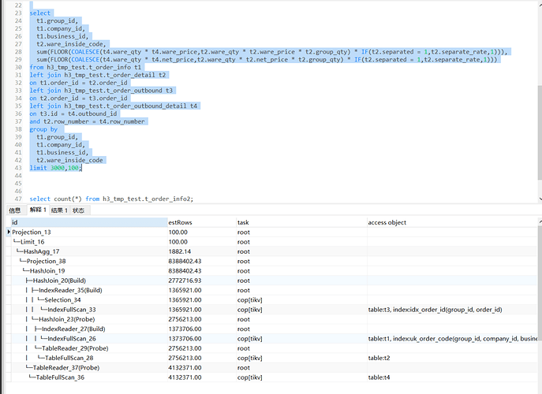The image size is (542, 394).
Task: Select the IndexReader_27(Build) row
Action: 272,329
